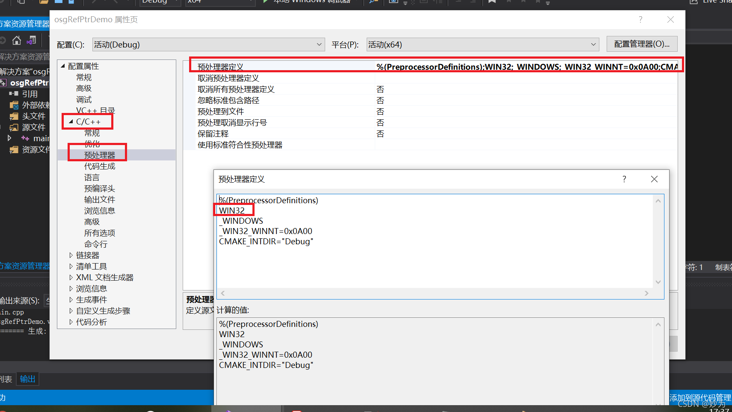Click the 外部依赖 folder icon in Solution Explorer
Screen dimensions: 732x412
(14, 105)
